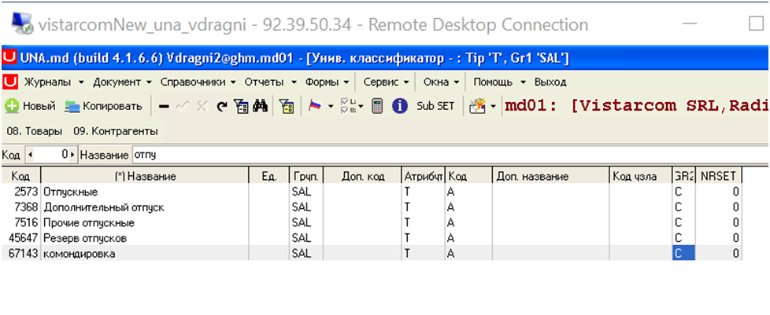Screen dimensions: 770x315
Task: Click code cell 67143
Action: coord(20,254)
